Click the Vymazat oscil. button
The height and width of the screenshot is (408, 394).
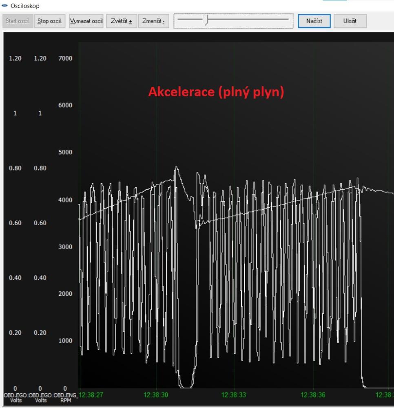[x=86, y=21]
